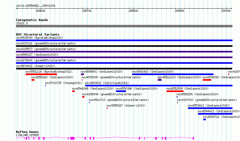Select the purple nsv6596327 full-width bar

point(124,57)
